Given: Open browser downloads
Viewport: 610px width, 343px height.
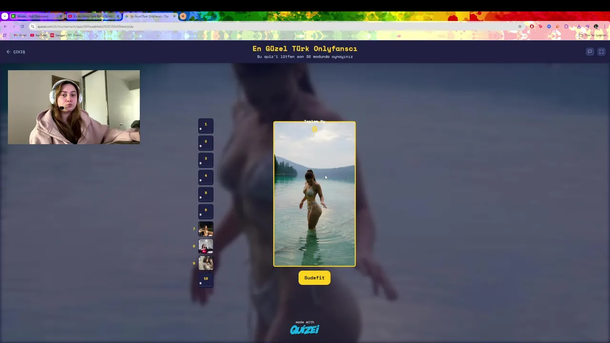Looking at the screenshot, I should coord(579,26).
